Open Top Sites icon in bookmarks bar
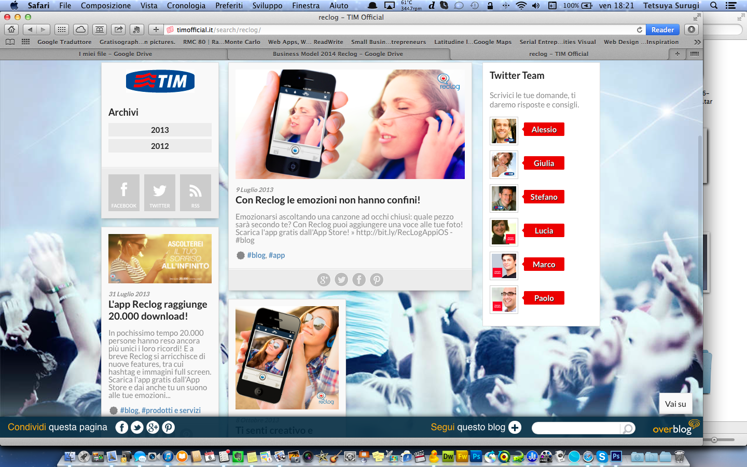The height and width of the screenshot is (467, 747). (25, 42)
